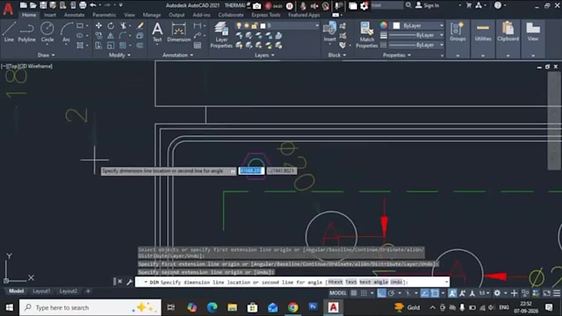
Task: Toggle layer 0 on/off lightbulb
Action: pyautogui.click(x=239, y=26)
